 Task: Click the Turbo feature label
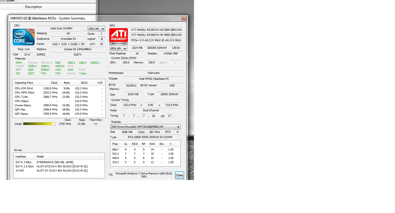82,74
